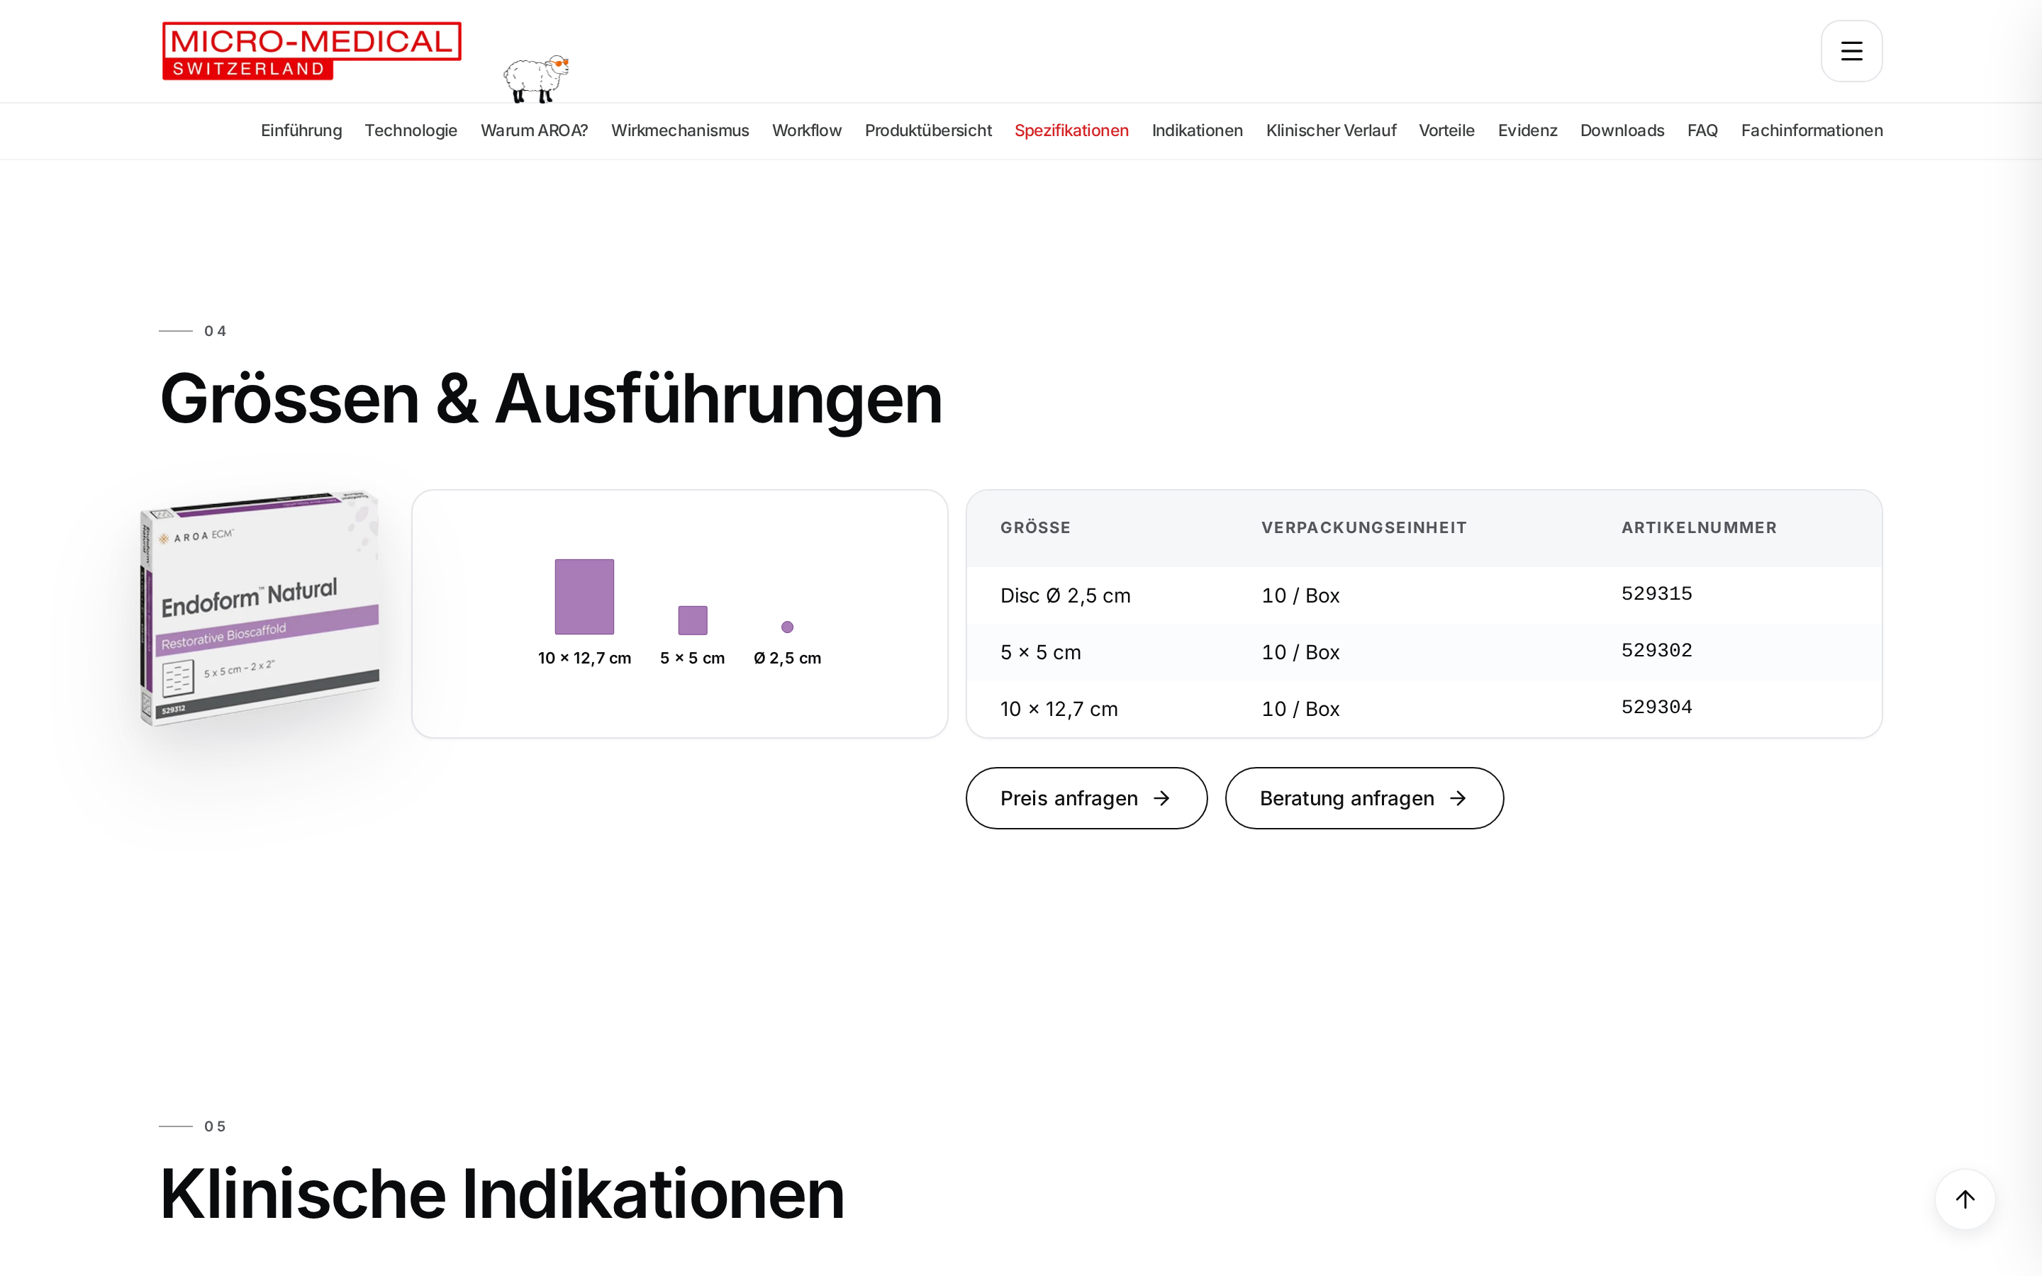This screenshot has height=1276, width=2042.
Task: Select the Spezifikationen nav item
Action: [x=1071, y=131]
